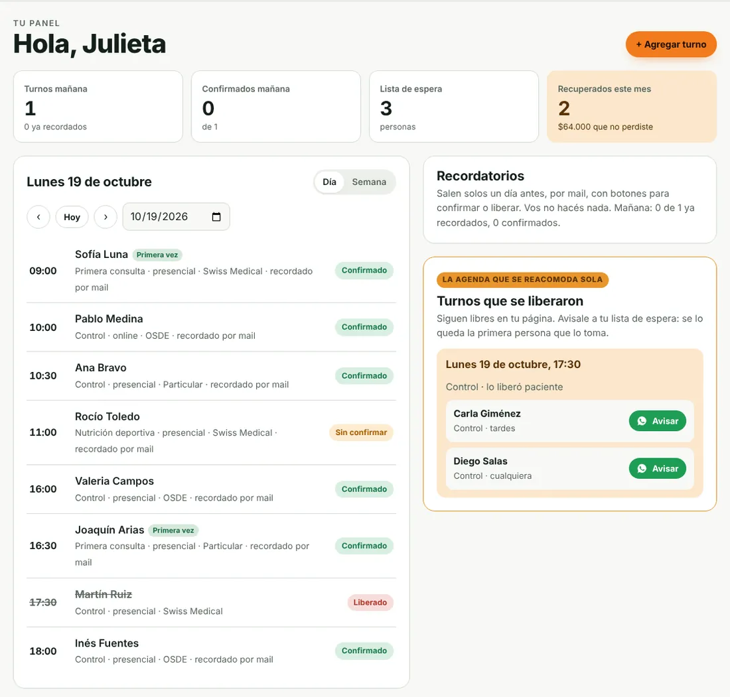Click La agenda que se reacomoda sola badge
The image size is (730, 697).
click(x=522, y=280)
